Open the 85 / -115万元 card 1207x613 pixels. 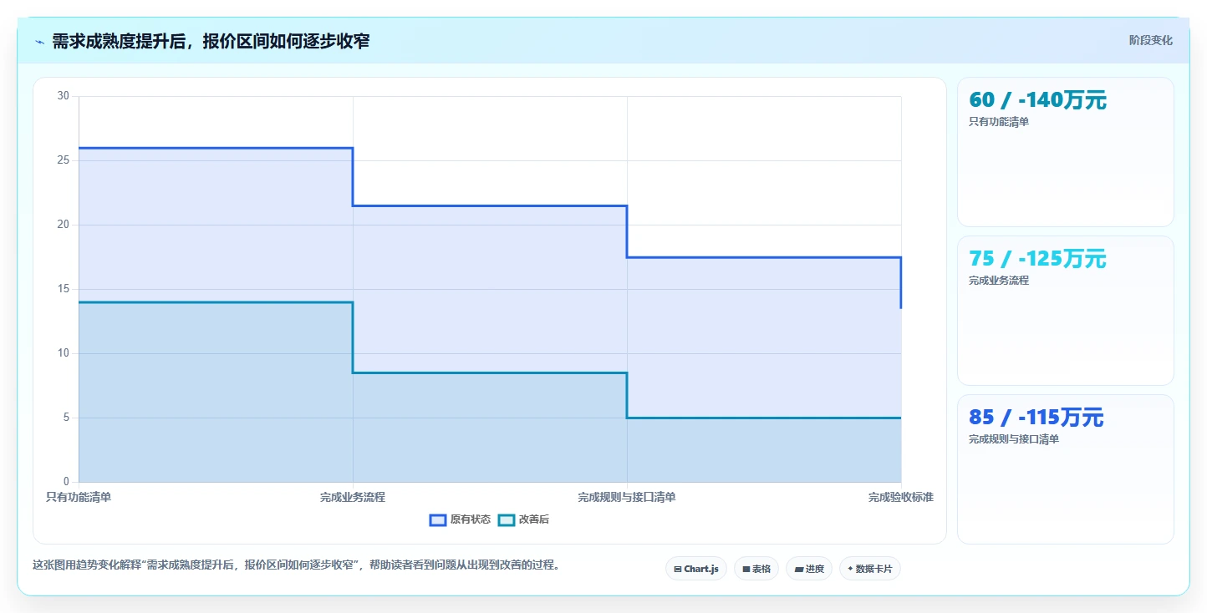[x=1066, y=469]
